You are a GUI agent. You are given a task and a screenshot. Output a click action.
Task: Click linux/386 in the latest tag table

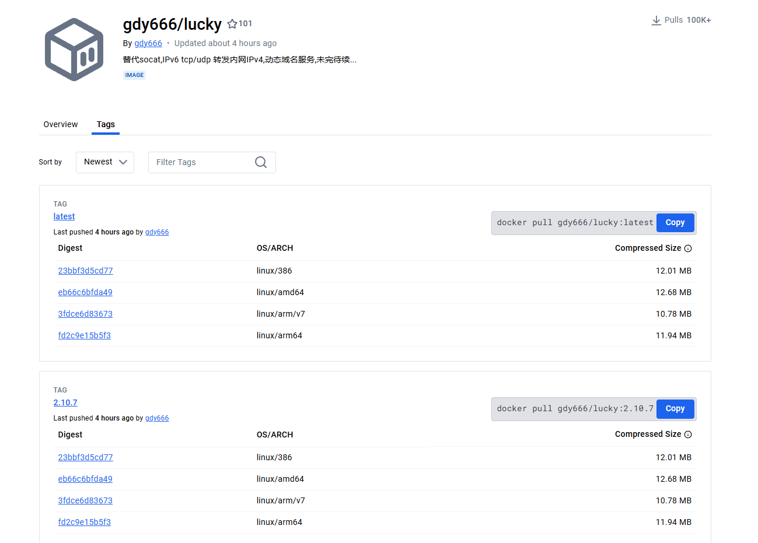click(274, 271)
